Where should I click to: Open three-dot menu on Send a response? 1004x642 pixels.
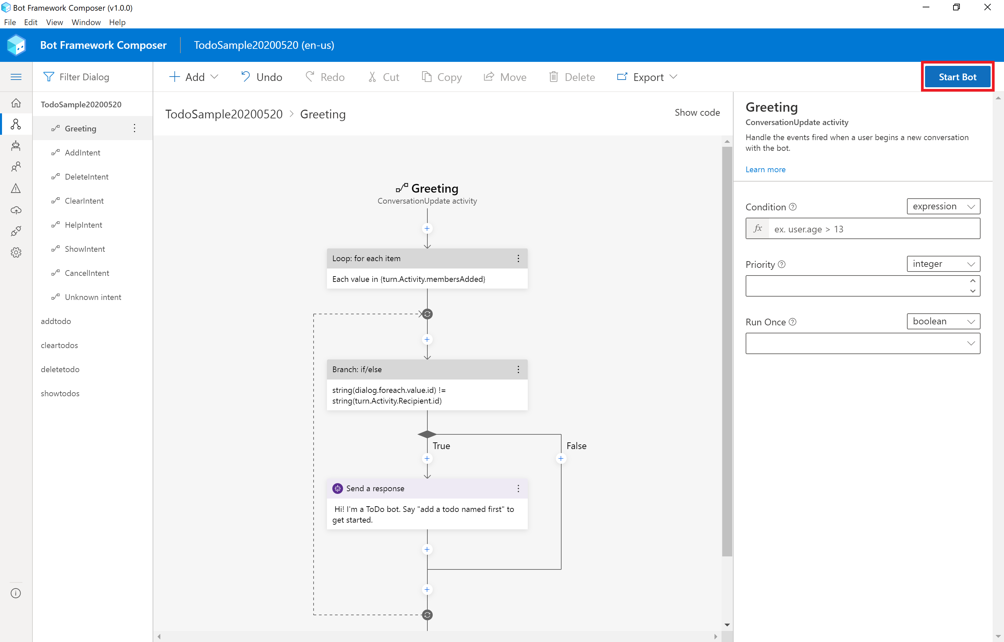tap(518, 488)
